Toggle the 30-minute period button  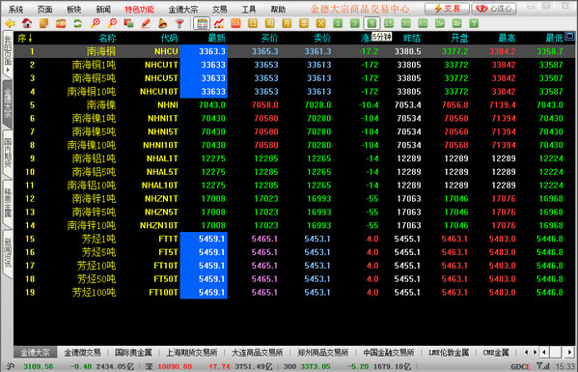[405, 23]
